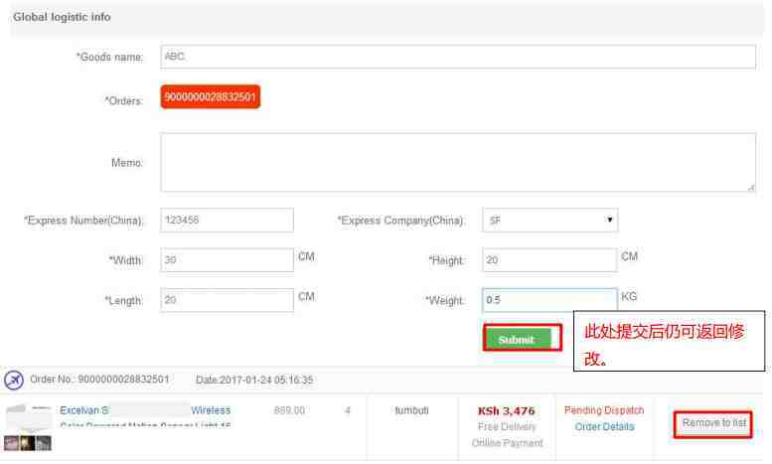This screenshot has height=464, width=772.
Task: Open the Excelvan product link
Action: (x=83, y=409)
